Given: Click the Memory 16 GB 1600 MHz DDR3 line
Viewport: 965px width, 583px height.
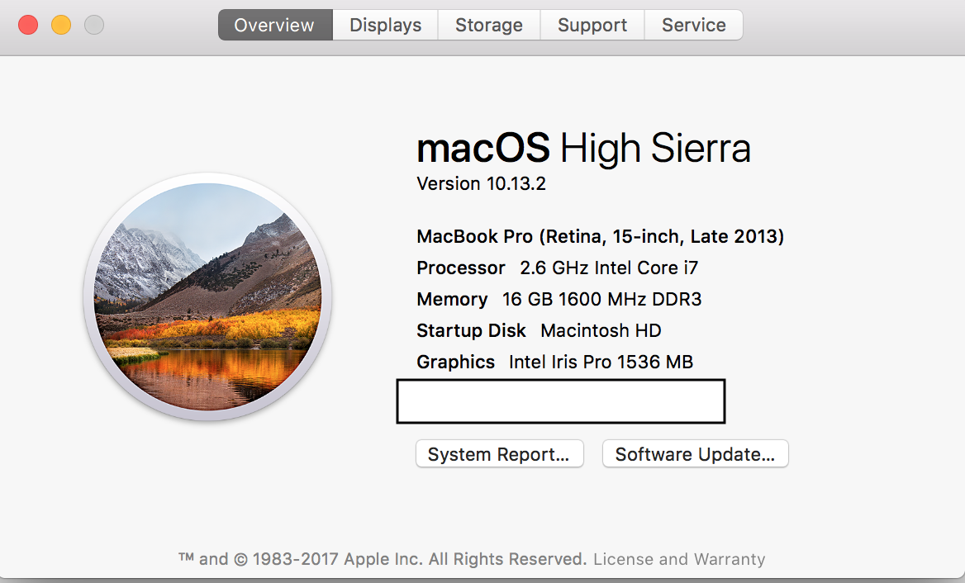Looking at the screenshot, I should [x=559, y=299].
